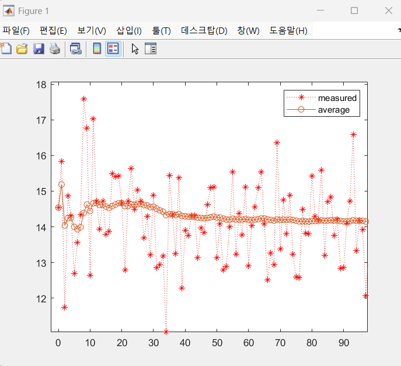
Task: Maximize the Figure 1 window
Action: [354, 11]
